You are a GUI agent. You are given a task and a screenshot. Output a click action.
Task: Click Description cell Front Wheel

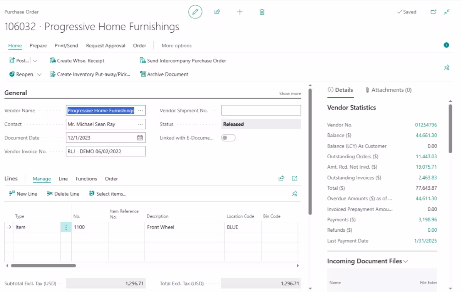point(184,227)
